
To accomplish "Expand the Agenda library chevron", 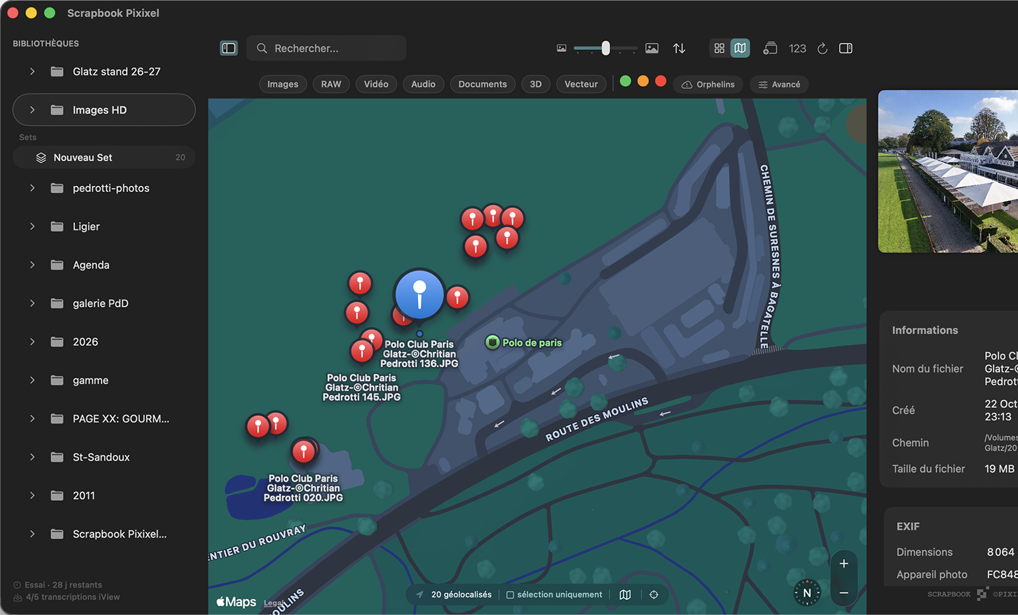I will [32, 265].
